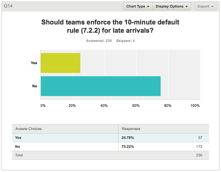Click the yellow-green Yes bar
Screen dimensions: 221x172
tap(60, 63)
